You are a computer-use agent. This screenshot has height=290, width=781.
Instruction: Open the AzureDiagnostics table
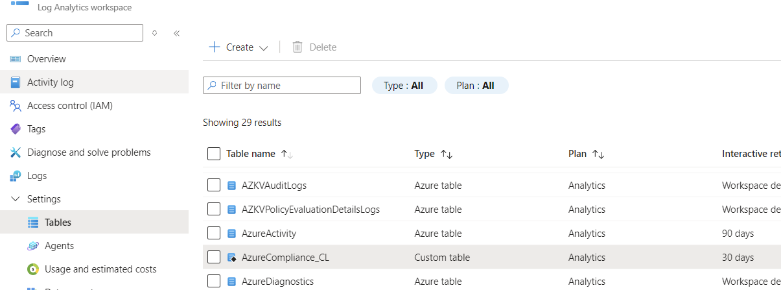[x=278, y=282]
